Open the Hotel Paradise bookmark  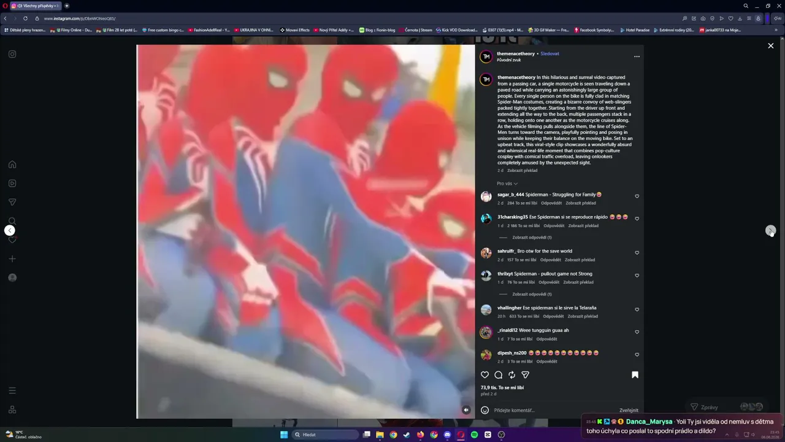point(635,30)
